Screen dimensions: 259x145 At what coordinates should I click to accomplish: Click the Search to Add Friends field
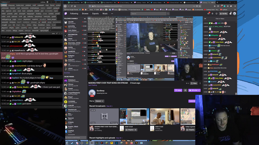[76, 137]
